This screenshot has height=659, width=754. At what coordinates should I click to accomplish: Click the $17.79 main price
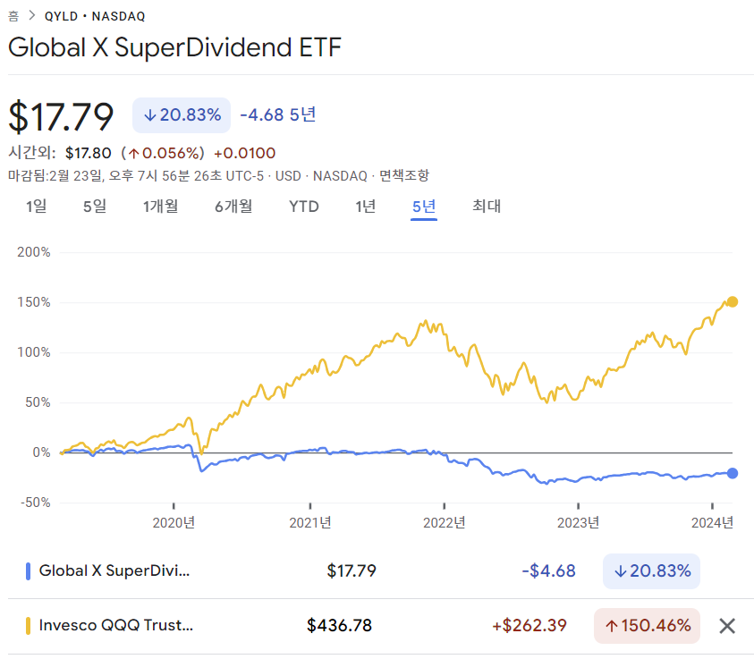61,116
